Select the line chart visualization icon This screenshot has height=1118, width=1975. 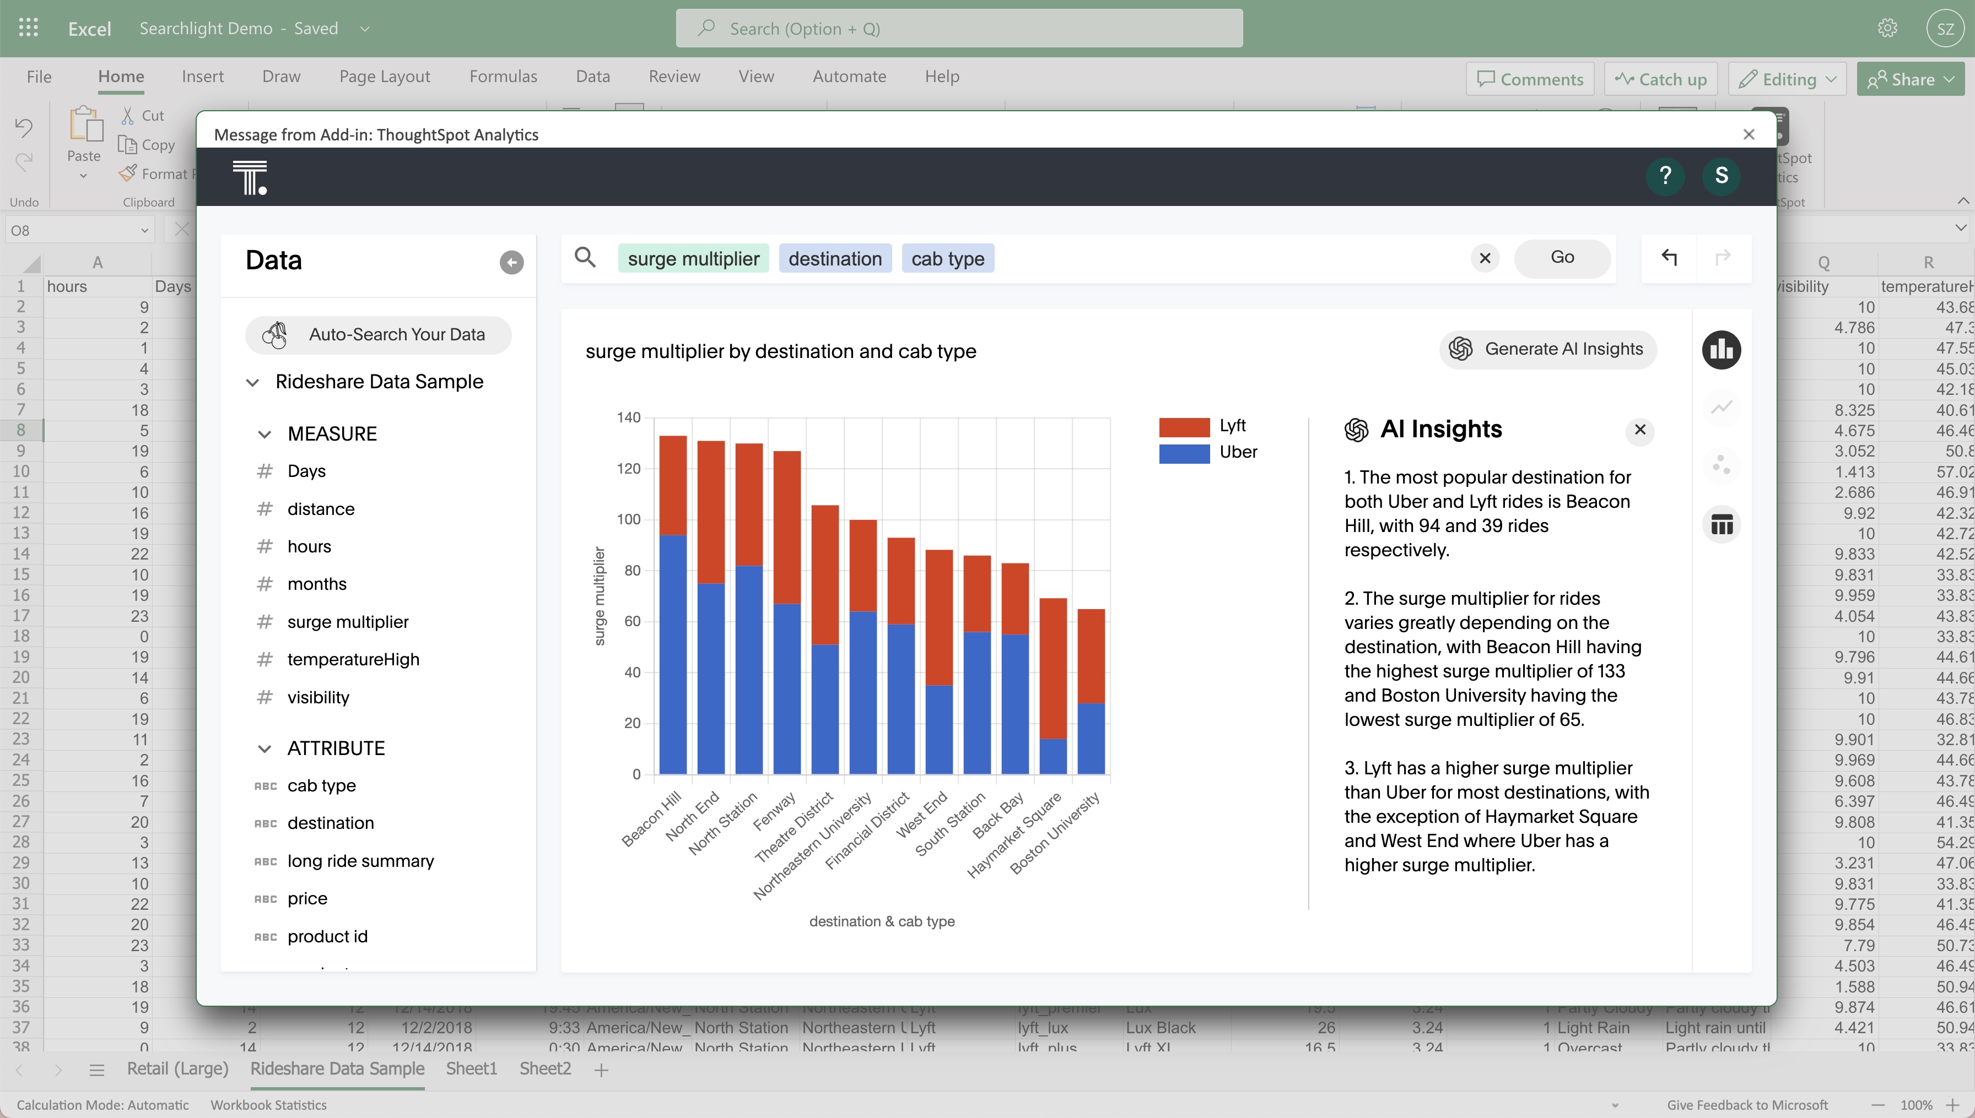pos(1722,407)
